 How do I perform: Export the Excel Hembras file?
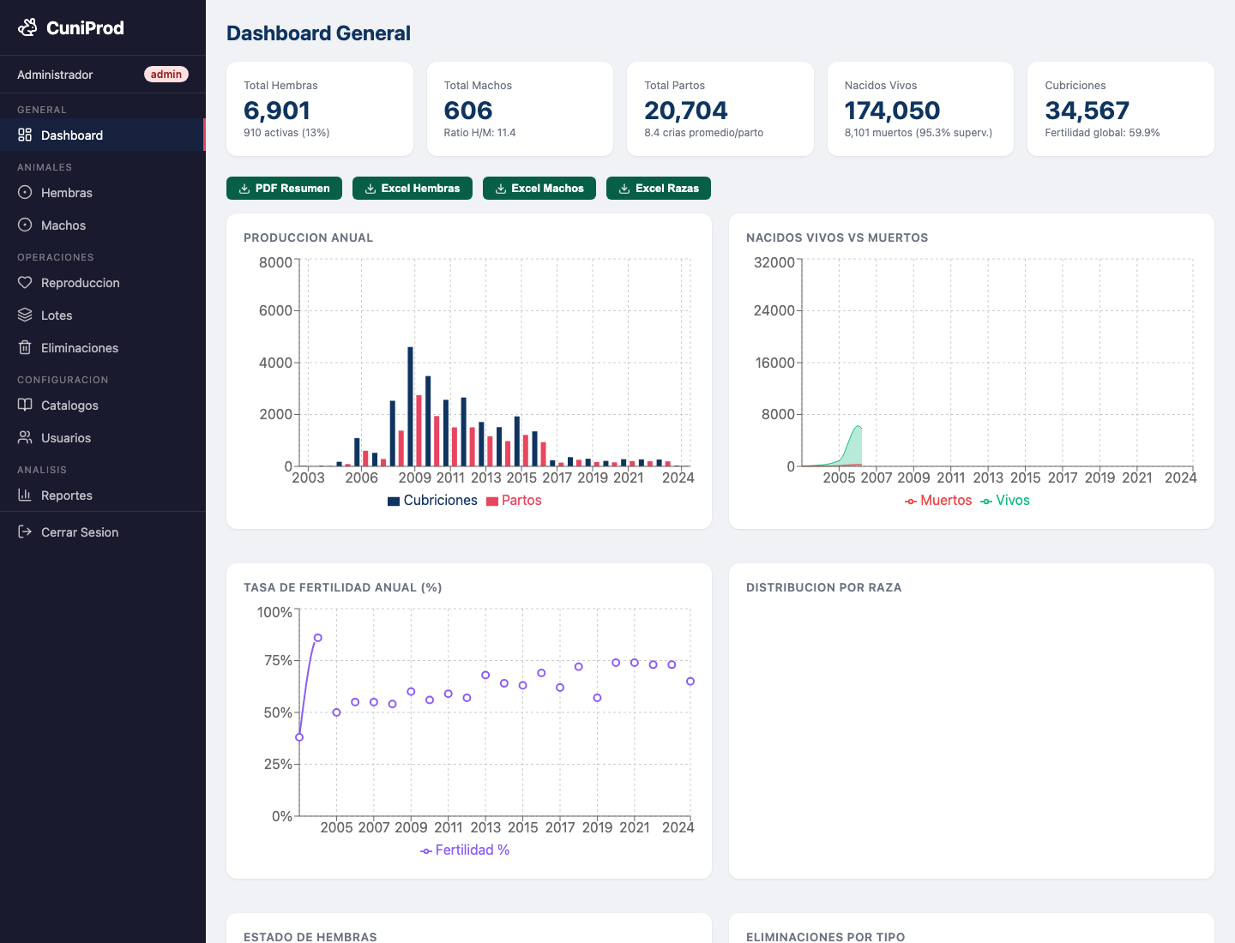[x=412, y=188]
